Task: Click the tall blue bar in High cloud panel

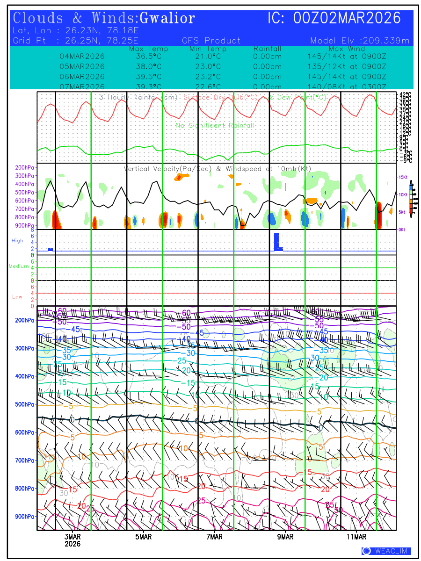Action: pyautogui.click(x=276, y=241)
